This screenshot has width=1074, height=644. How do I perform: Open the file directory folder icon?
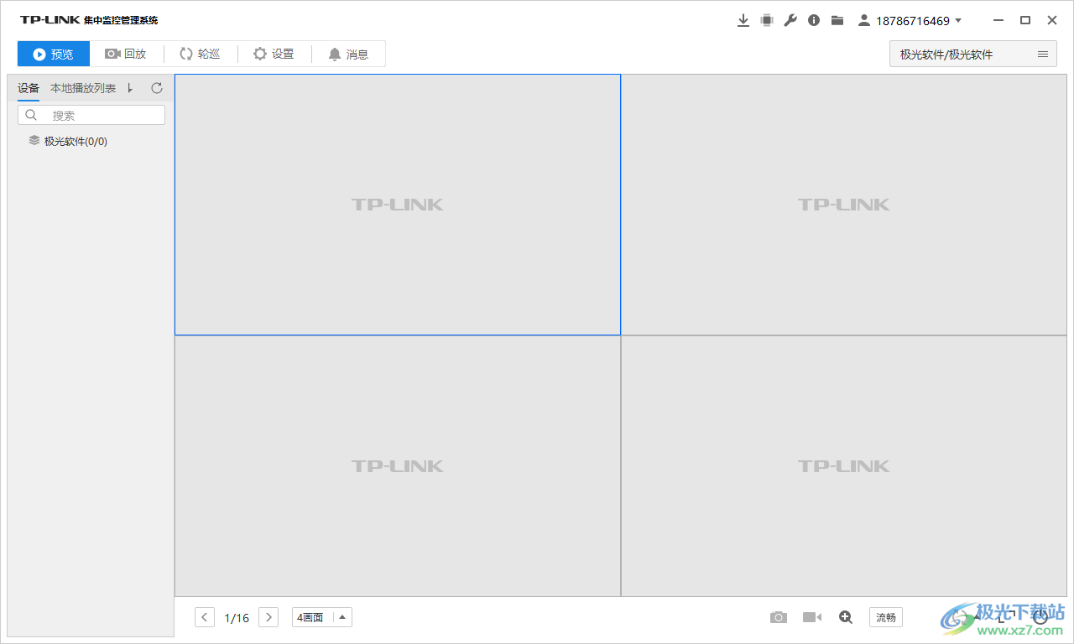pyautogui.click(x=837, y=19)
